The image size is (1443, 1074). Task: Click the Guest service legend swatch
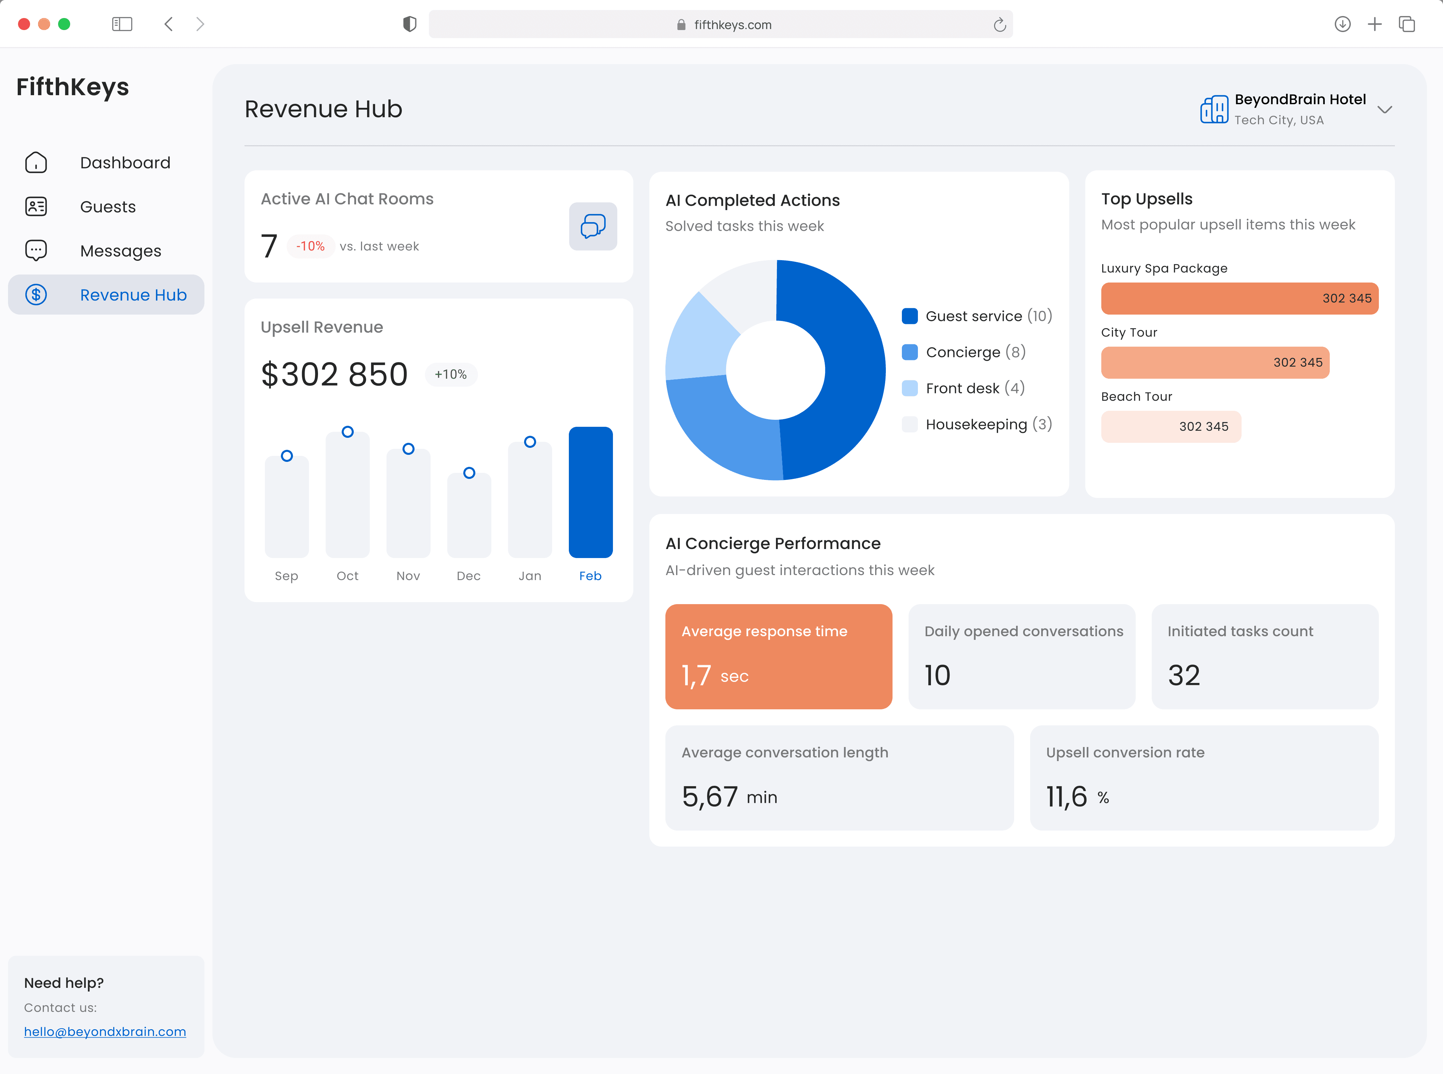click(x=910, y=316)
